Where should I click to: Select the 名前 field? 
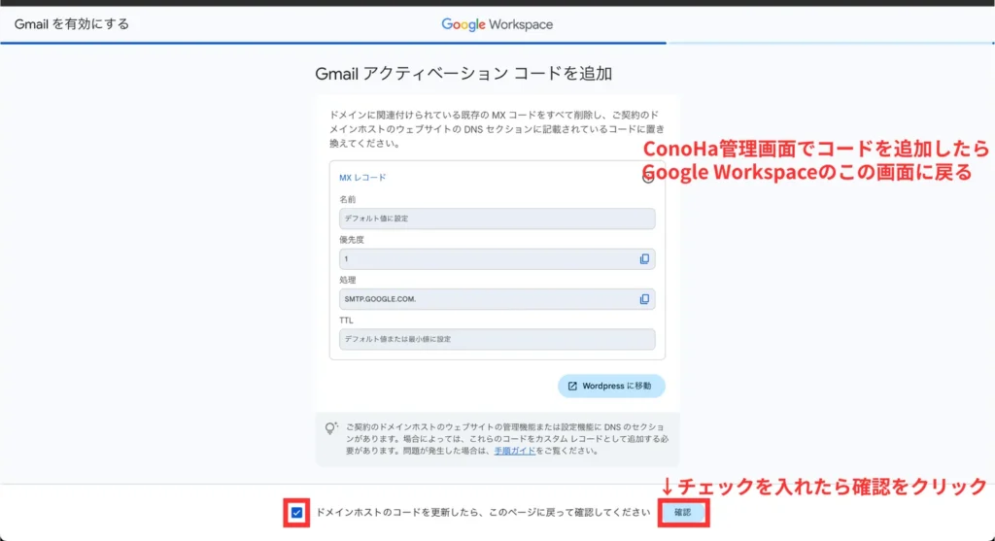[497, 219]
